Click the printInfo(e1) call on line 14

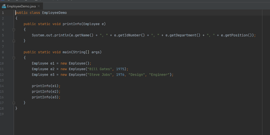[45, 86]
